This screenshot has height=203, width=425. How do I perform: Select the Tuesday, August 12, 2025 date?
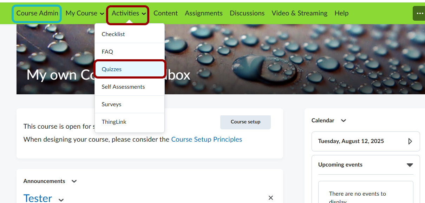[351, 141]
